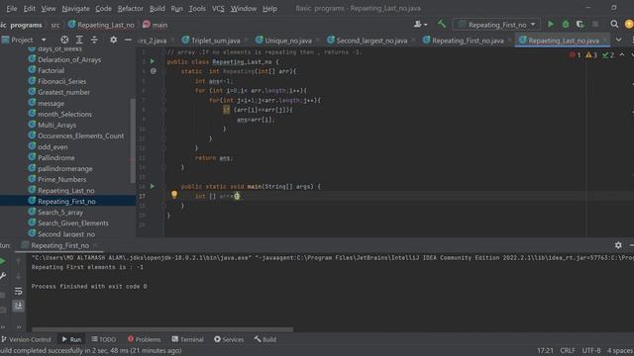This screenshot has width=634, height=356.
Task: Collapse all in Project panel
Action: [x=94, y=40]
